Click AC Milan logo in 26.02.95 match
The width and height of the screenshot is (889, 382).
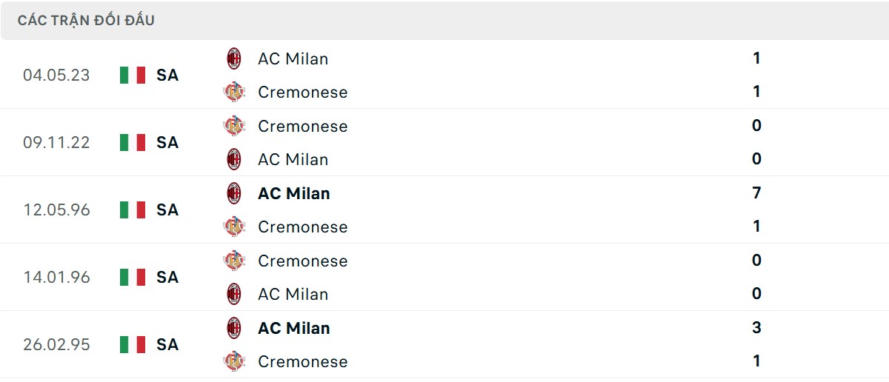click(x=234, y=328)
